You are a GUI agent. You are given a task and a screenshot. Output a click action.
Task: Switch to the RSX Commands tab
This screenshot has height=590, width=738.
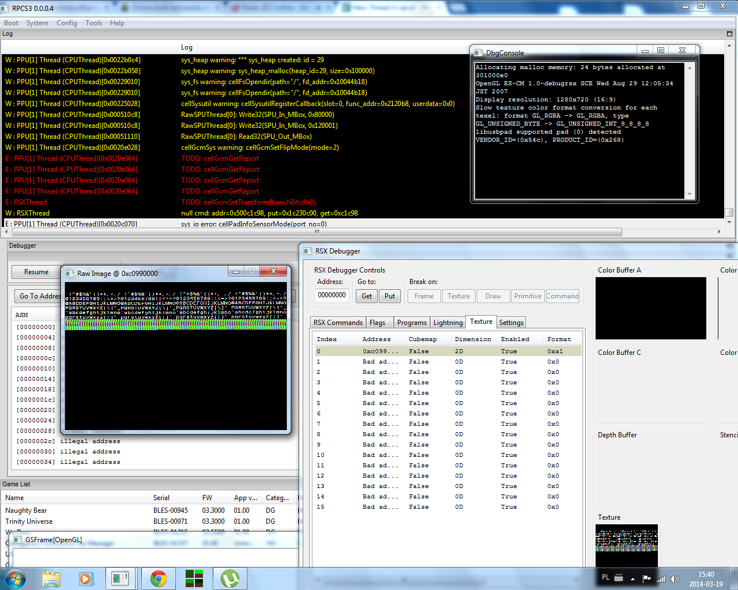point(338,323)
